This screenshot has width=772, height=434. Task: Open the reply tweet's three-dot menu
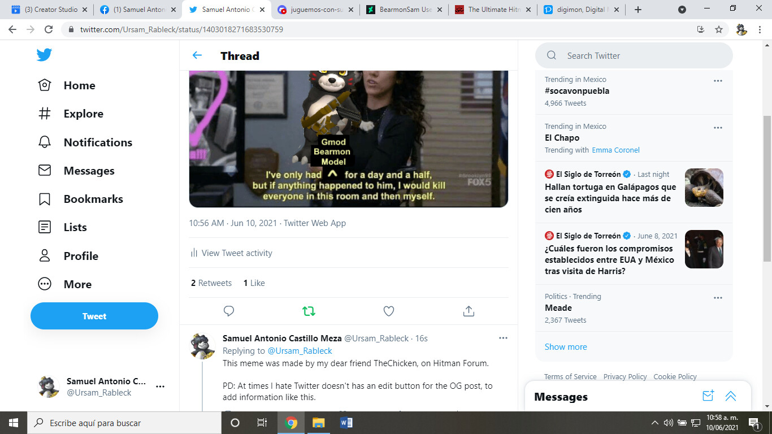(x=503, y=338)
